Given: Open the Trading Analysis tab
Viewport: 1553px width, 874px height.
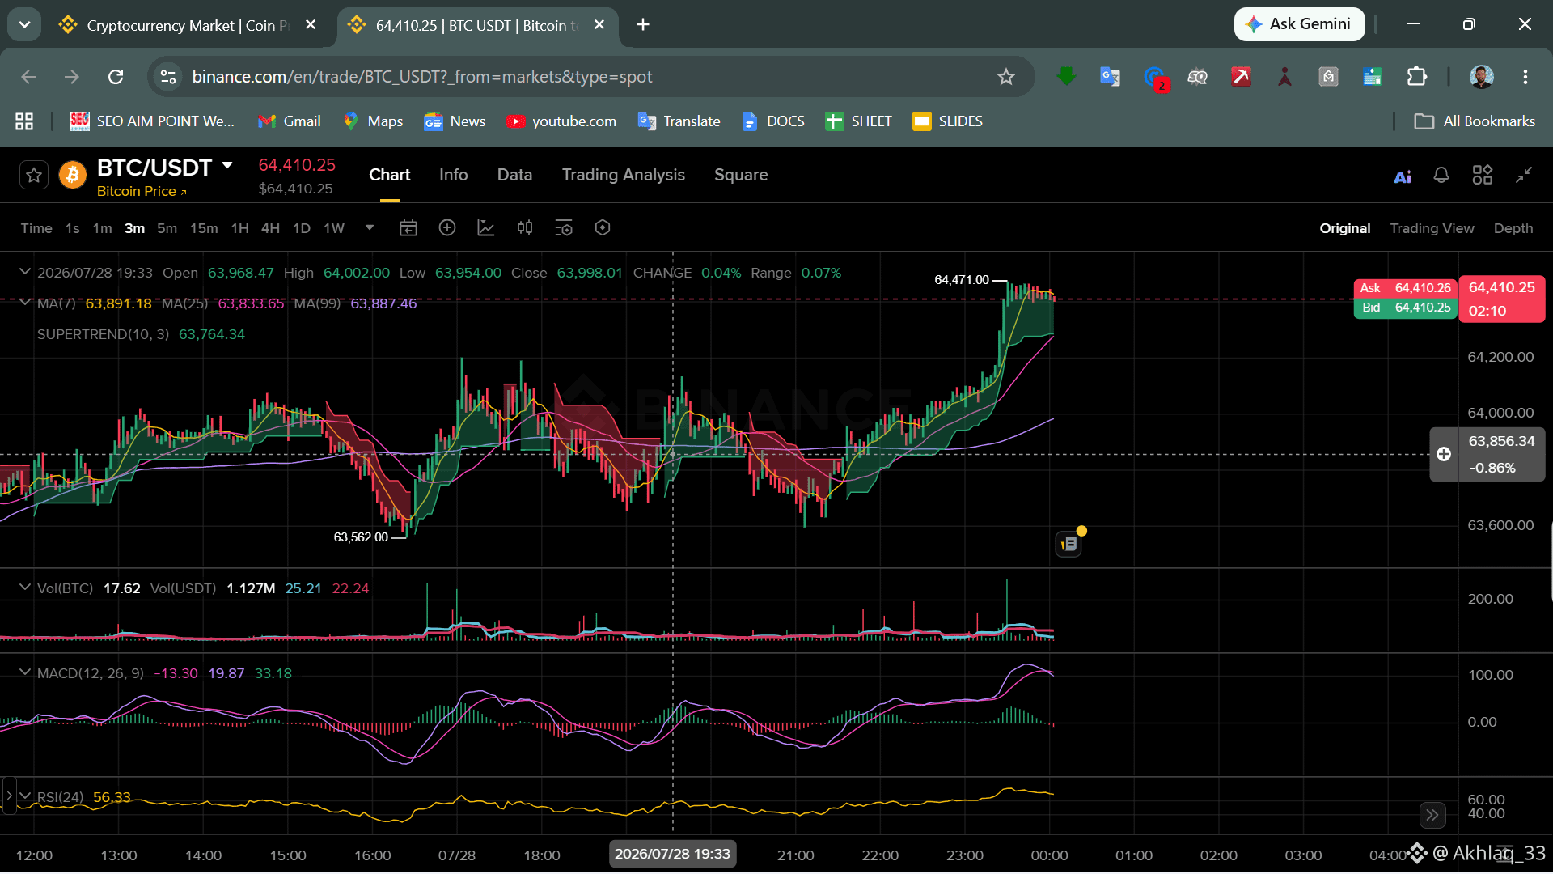Looking at the screenshot, I should pos(624,175).
